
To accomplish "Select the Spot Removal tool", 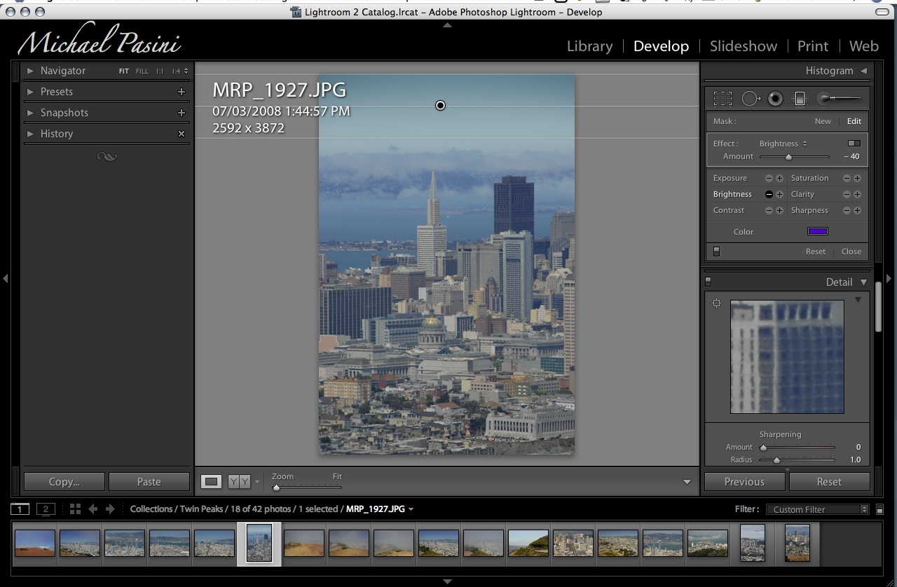I will (750, 99).
